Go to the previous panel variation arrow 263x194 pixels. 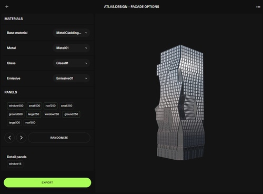pyautogui.click(x=9, y=138)
